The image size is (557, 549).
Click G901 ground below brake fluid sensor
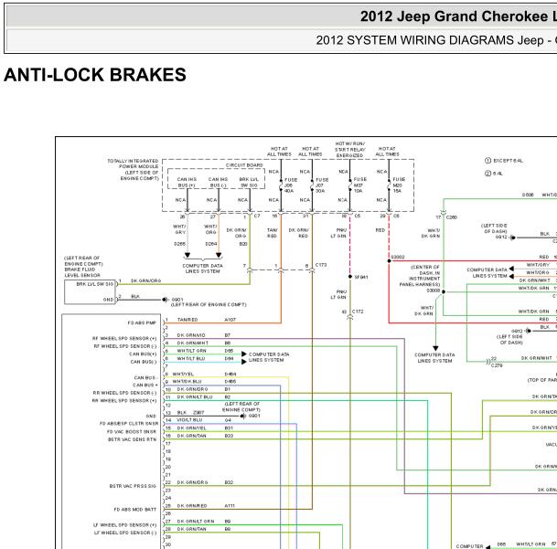point(177,300)
